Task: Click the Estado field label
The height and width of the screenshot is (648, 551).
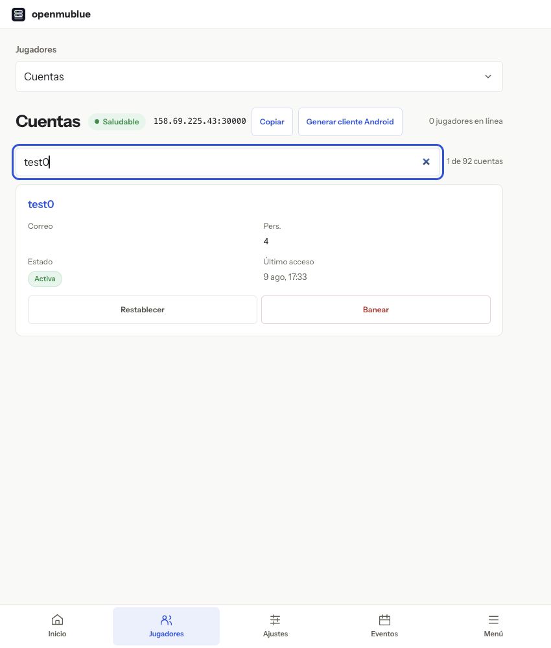Action: click(x=40, y=262)
